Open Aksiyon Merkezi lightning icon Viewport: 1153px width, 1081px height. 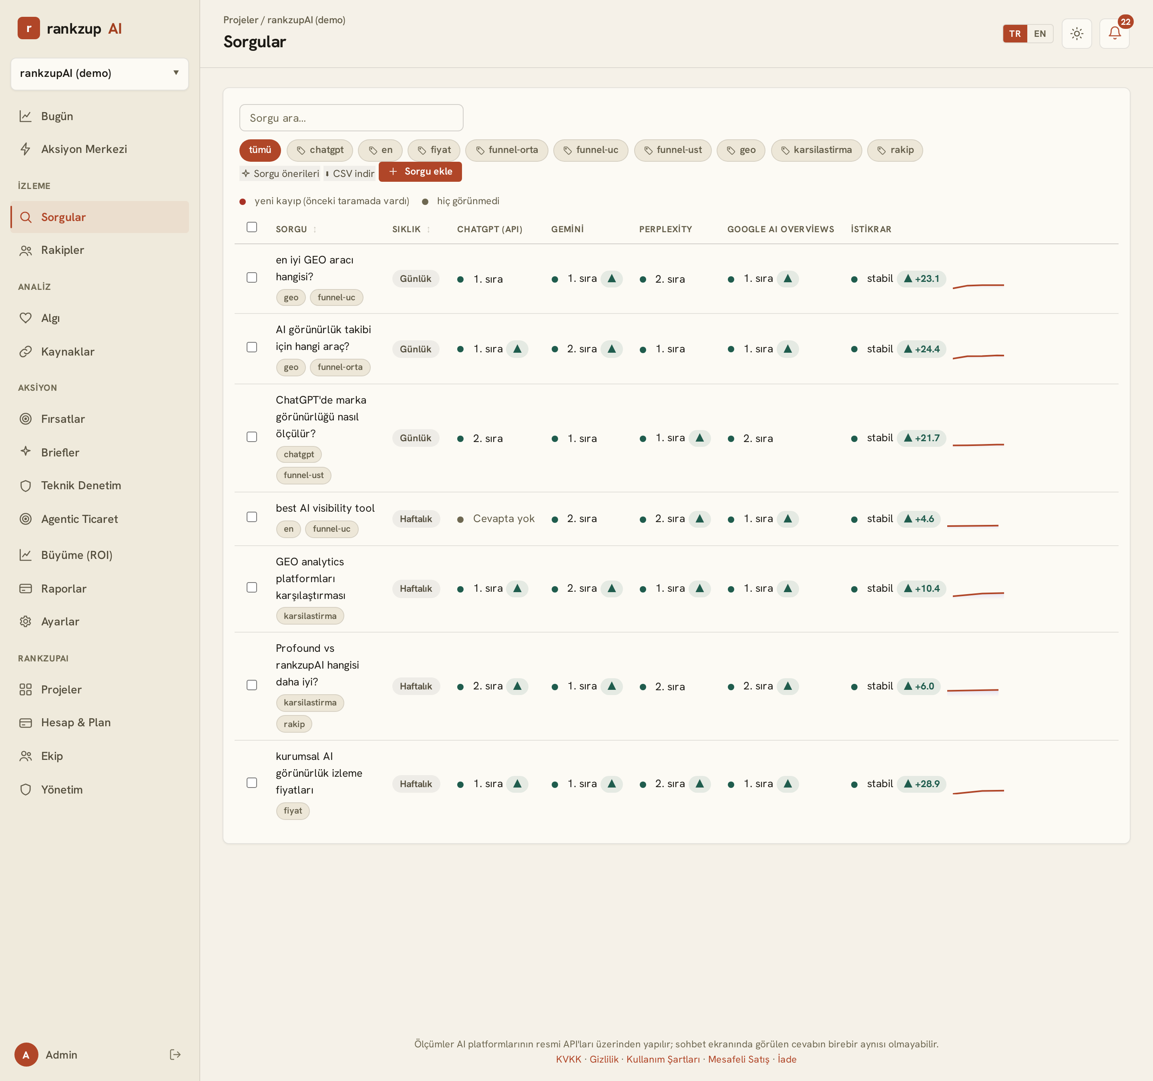[x=26, y=149]
